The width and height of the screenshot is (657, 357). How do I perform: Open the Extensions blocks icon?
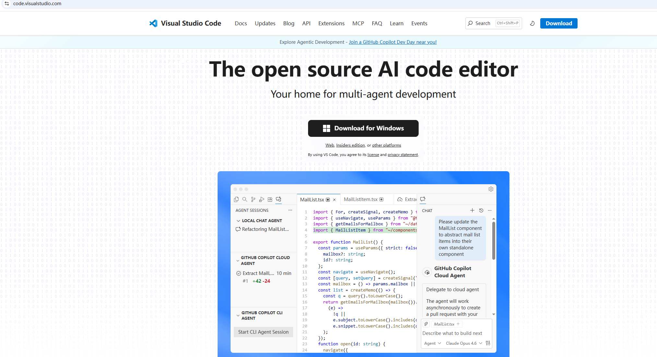(x=270, y=199)
